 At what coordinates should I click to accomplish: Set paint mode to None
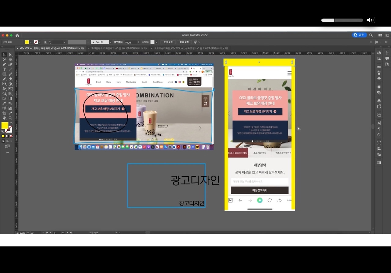tap(11, 136)
